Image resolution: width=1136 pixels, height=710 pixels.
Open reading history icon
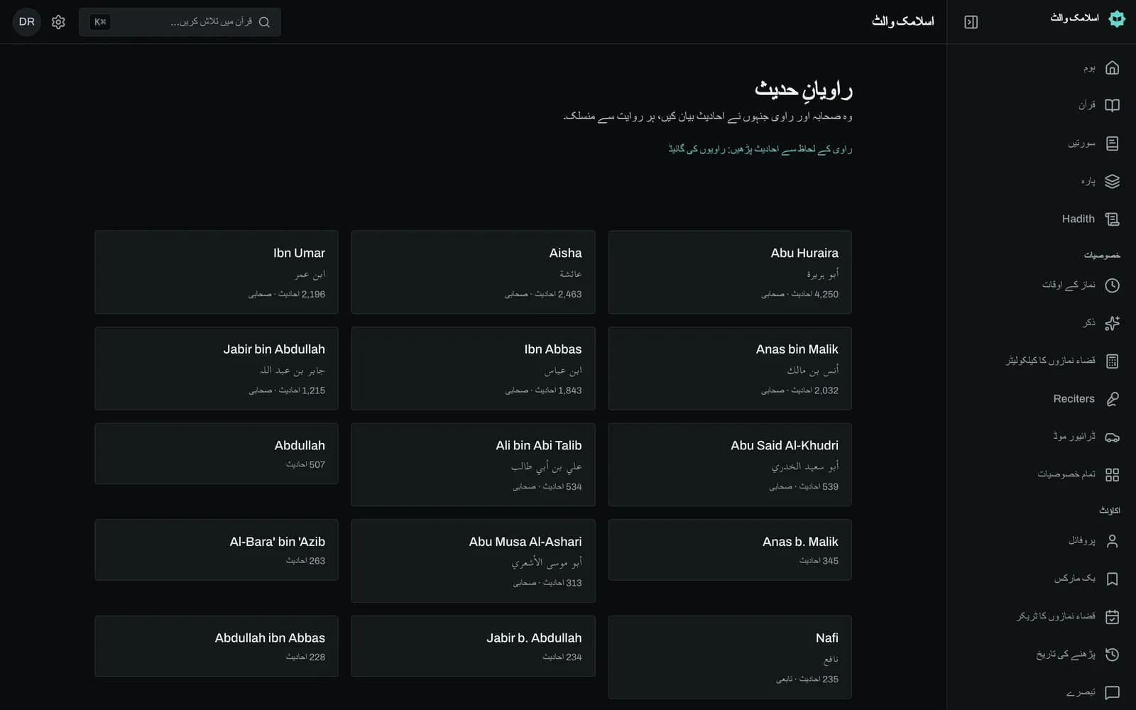1112,655
